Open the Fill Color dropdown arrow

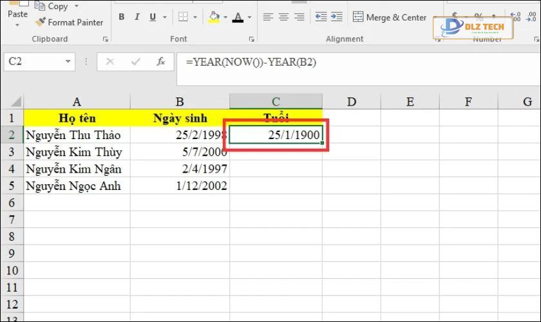point(225,17)
